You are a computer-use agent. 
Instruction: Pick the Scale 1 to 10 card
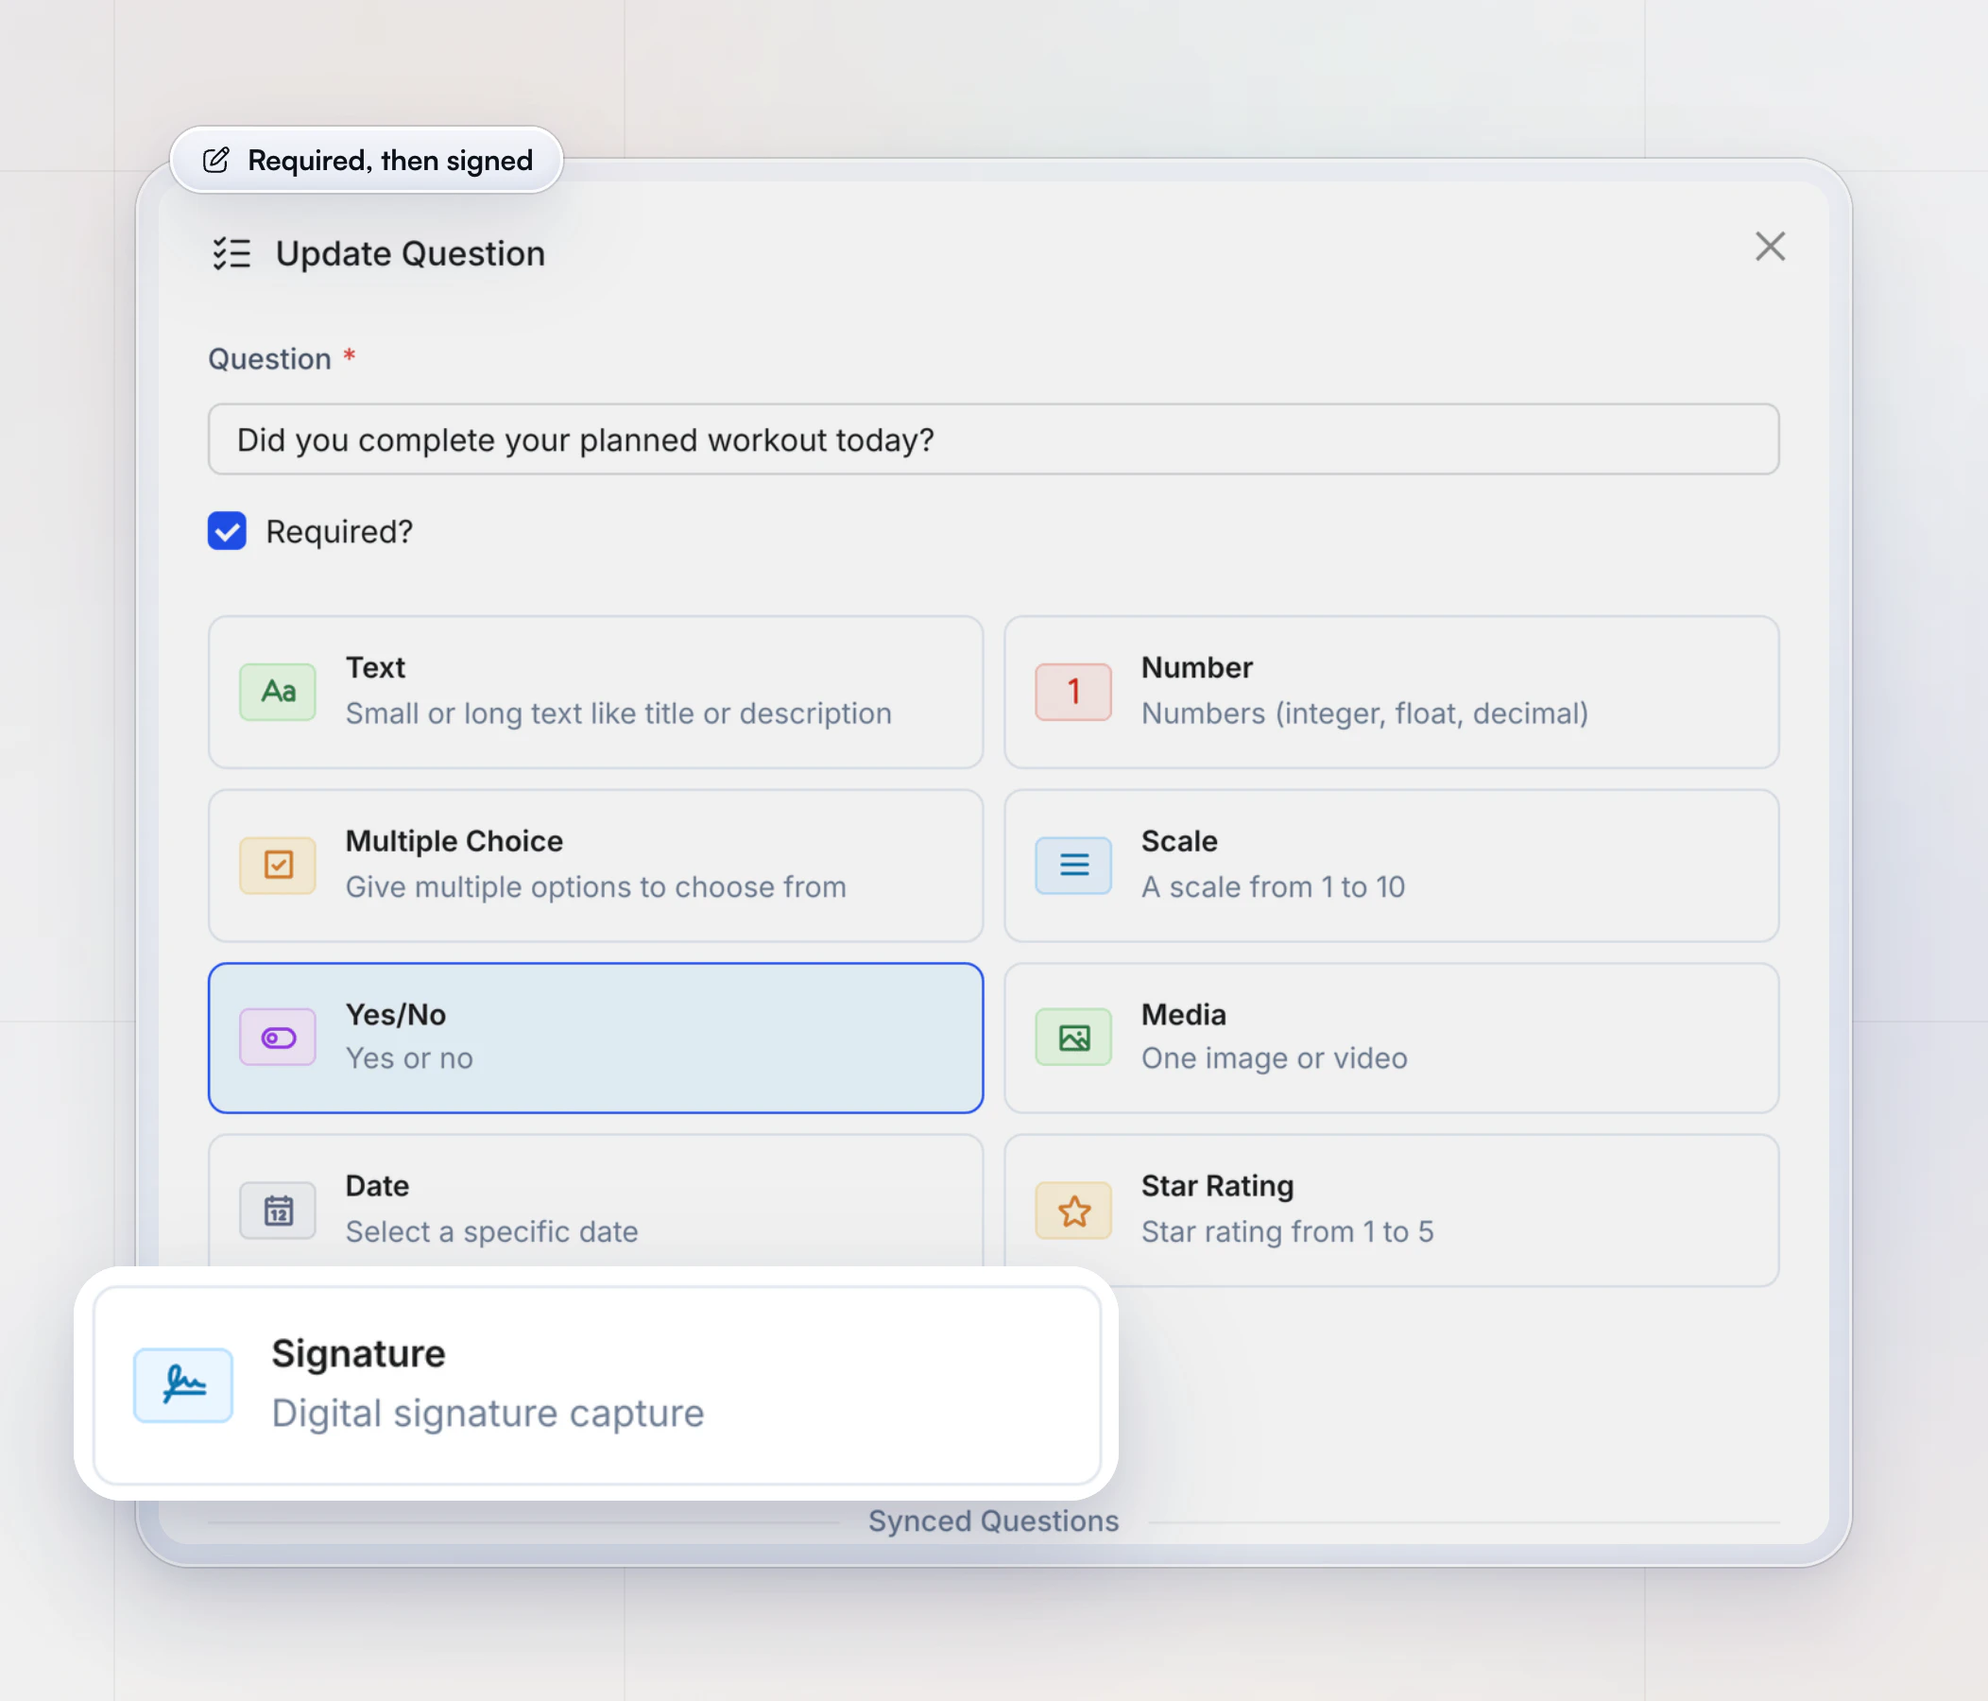[x=1391, y=866]
